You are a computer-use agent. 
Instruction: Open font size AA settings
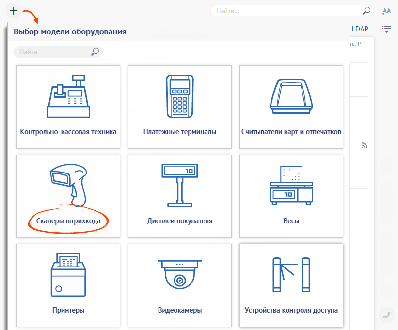pyautogui.click(x=386, y=11)
